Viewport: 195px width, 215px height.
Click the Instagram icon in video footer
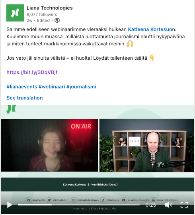pyautogui.click(x=74, y=200)
